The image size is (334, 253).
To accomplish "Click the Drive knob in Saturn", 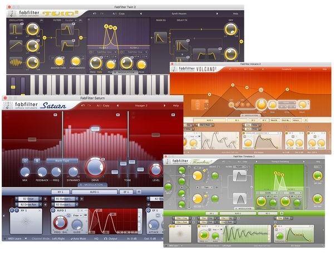I will click(x=95, y=168).
